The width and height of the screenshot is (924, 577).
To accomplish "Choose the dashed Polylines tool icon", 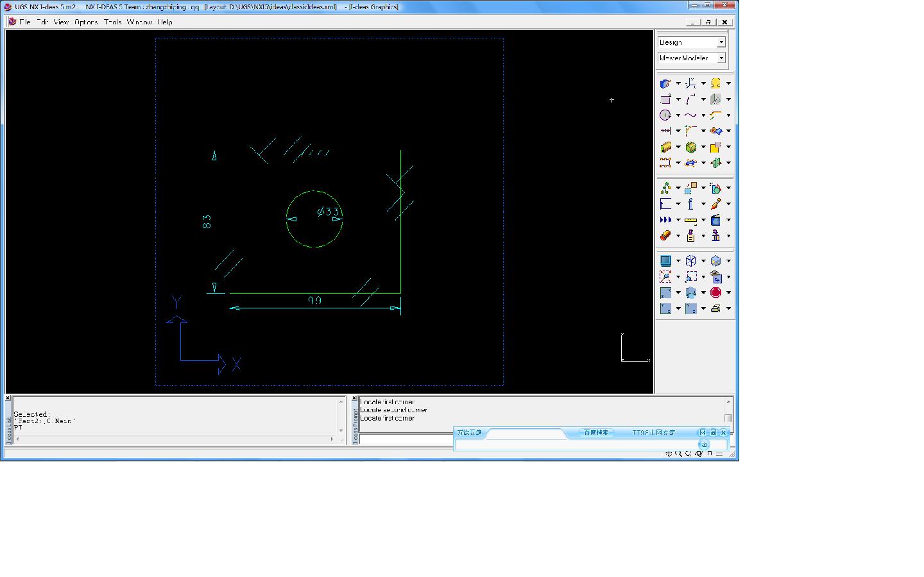I will click(690, 99).
